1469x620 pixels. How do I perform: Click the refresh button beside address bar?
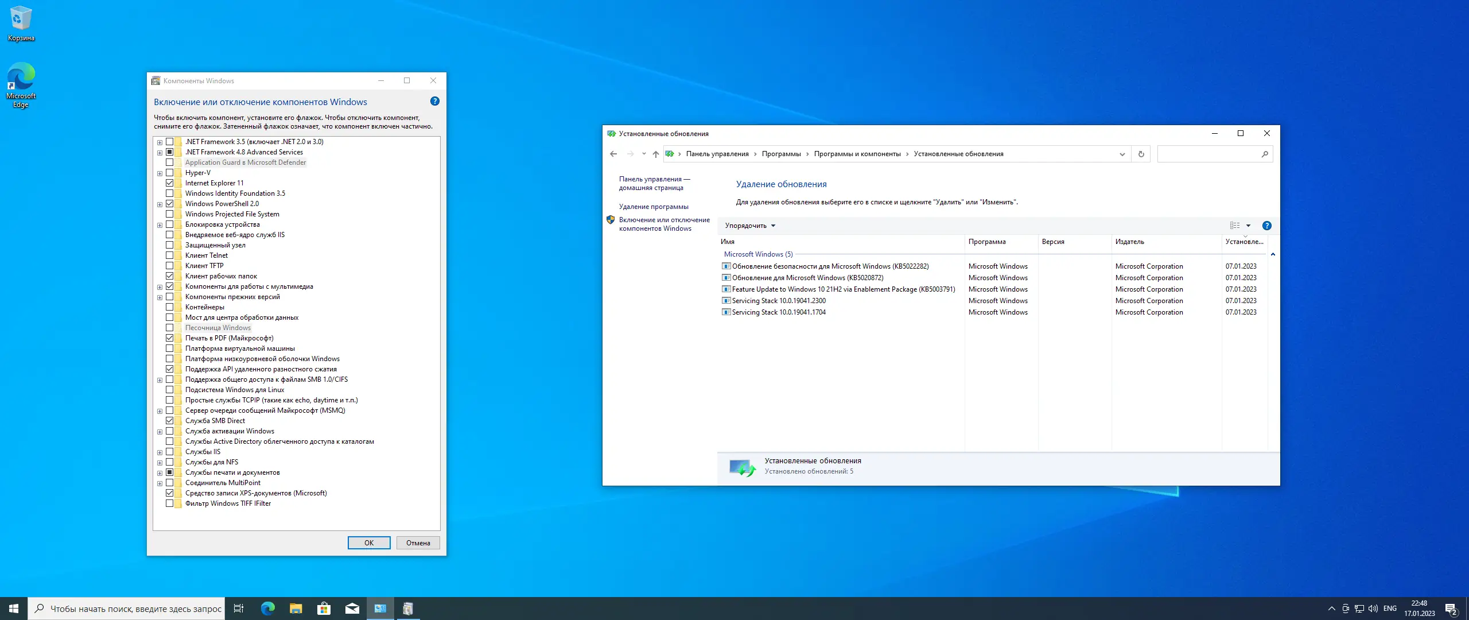click(1141, 154)
